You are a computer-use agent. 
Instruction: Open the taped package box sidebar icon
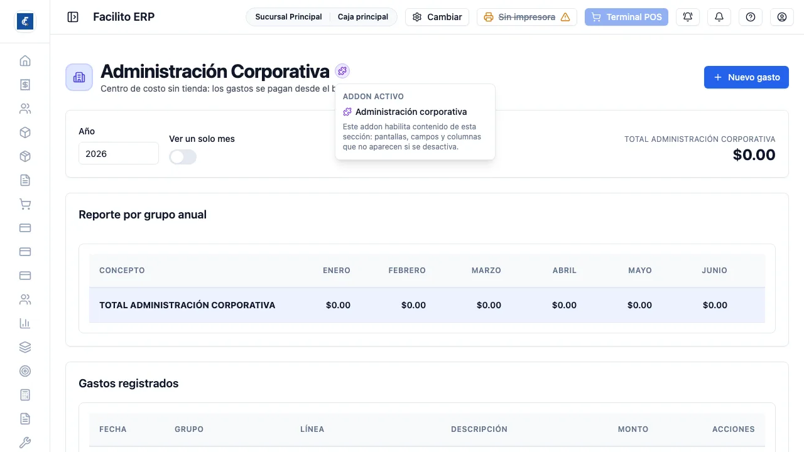click(25, 156)
